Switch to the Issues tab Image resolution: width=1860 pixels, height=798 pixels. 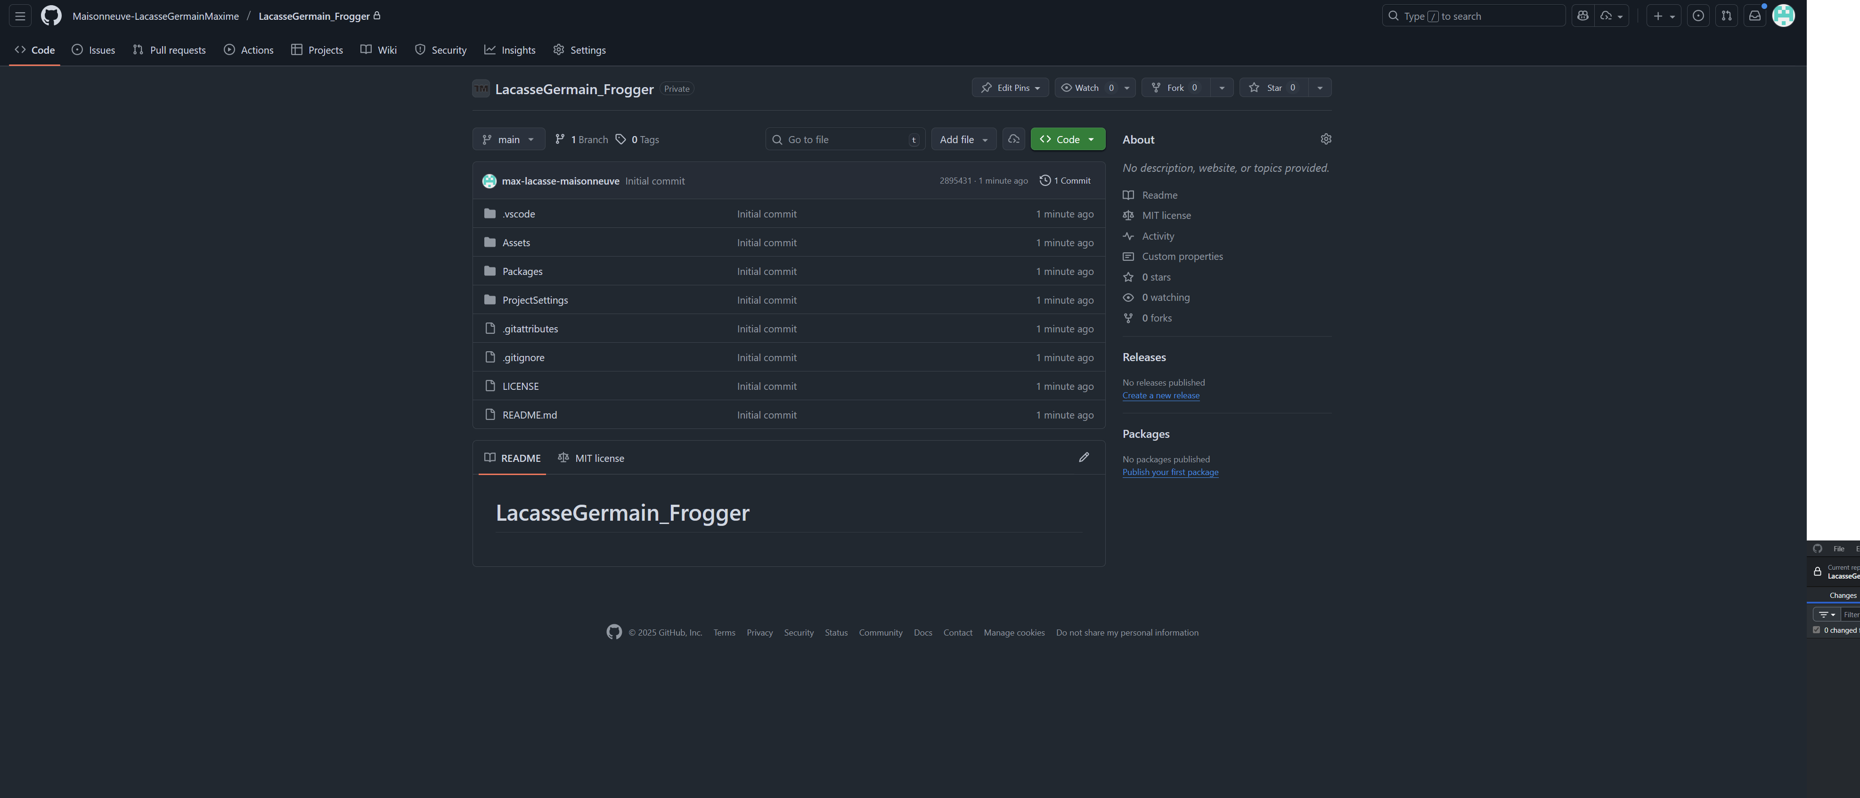(x=94, y=50)
